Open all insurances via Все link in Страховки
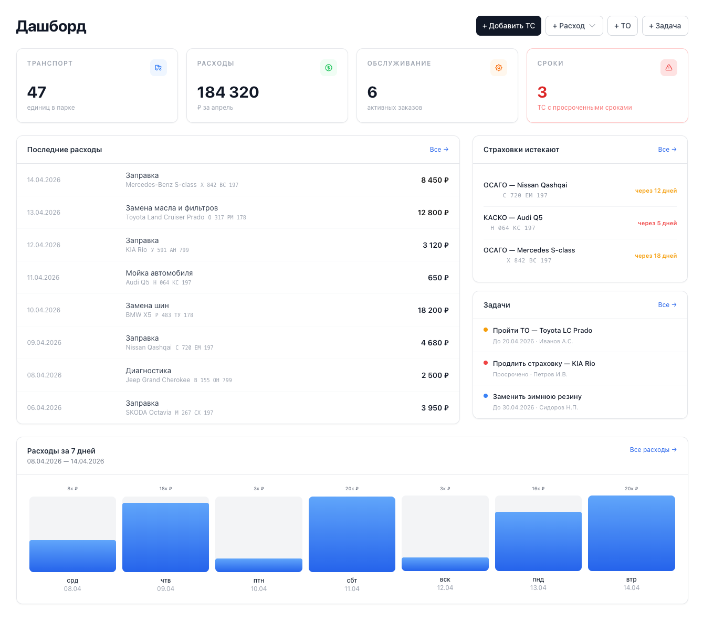The image size is (703, 622). (668, 150)
